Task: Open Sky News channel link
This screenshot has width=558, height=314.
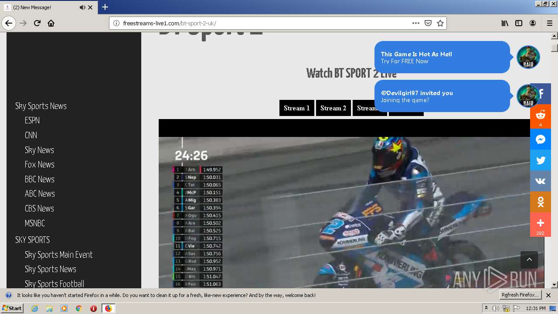Action: click(39, 150)
